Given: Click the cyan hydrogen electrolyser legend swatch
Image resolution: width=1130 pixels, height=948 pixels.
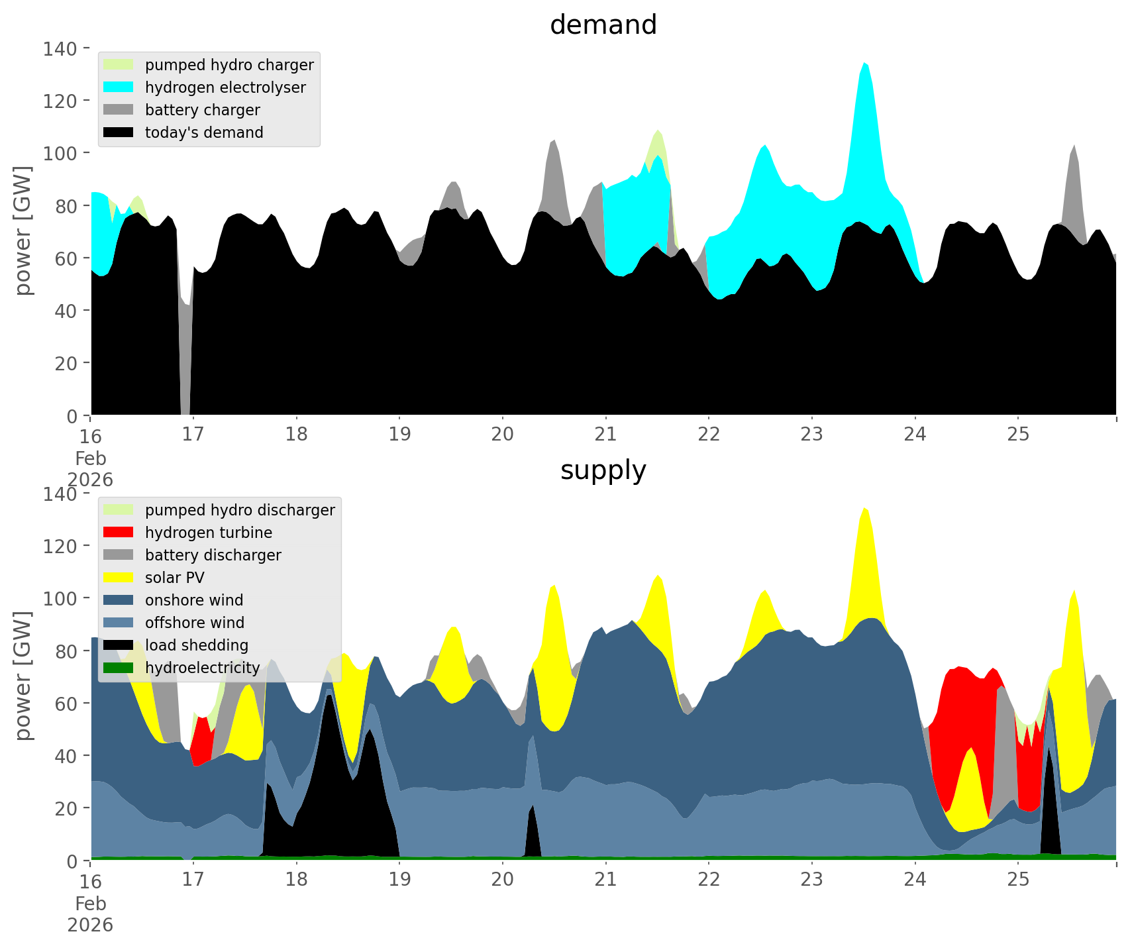Looking at the screenshot, I should 119,87.
